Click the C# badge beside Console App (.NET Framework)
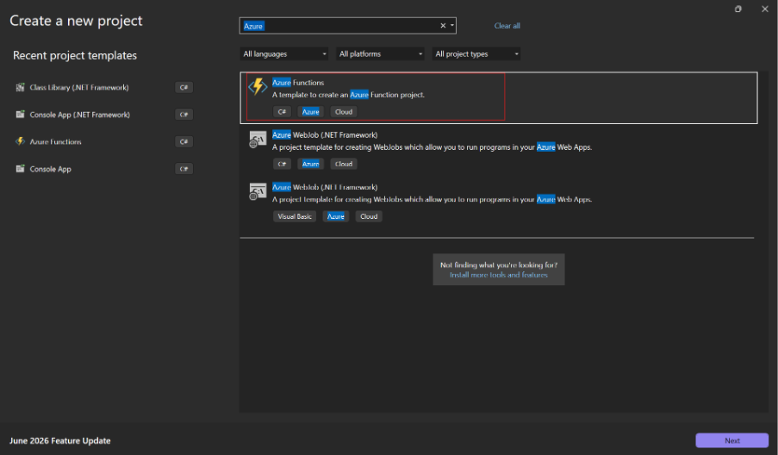Screen dimensions: 778x455 coord(184,115)
